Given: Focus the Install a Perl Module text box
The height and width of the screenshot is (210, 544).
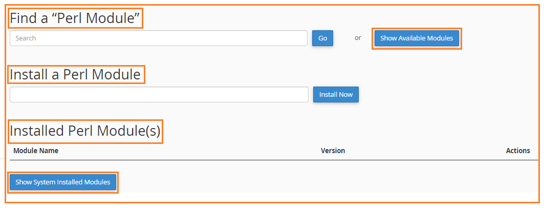Looking at the screenshot, I should tap(159, 95).
